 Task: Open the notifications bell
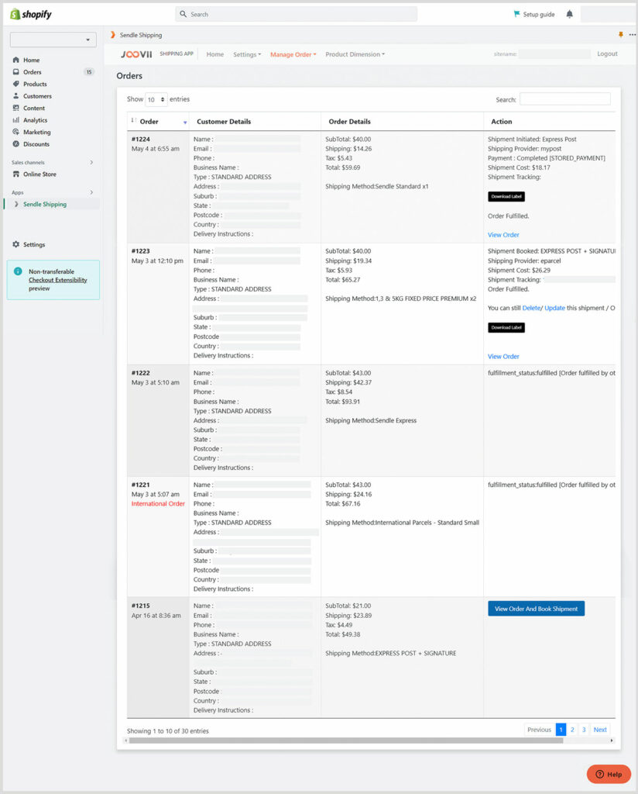tap(570, 14)
